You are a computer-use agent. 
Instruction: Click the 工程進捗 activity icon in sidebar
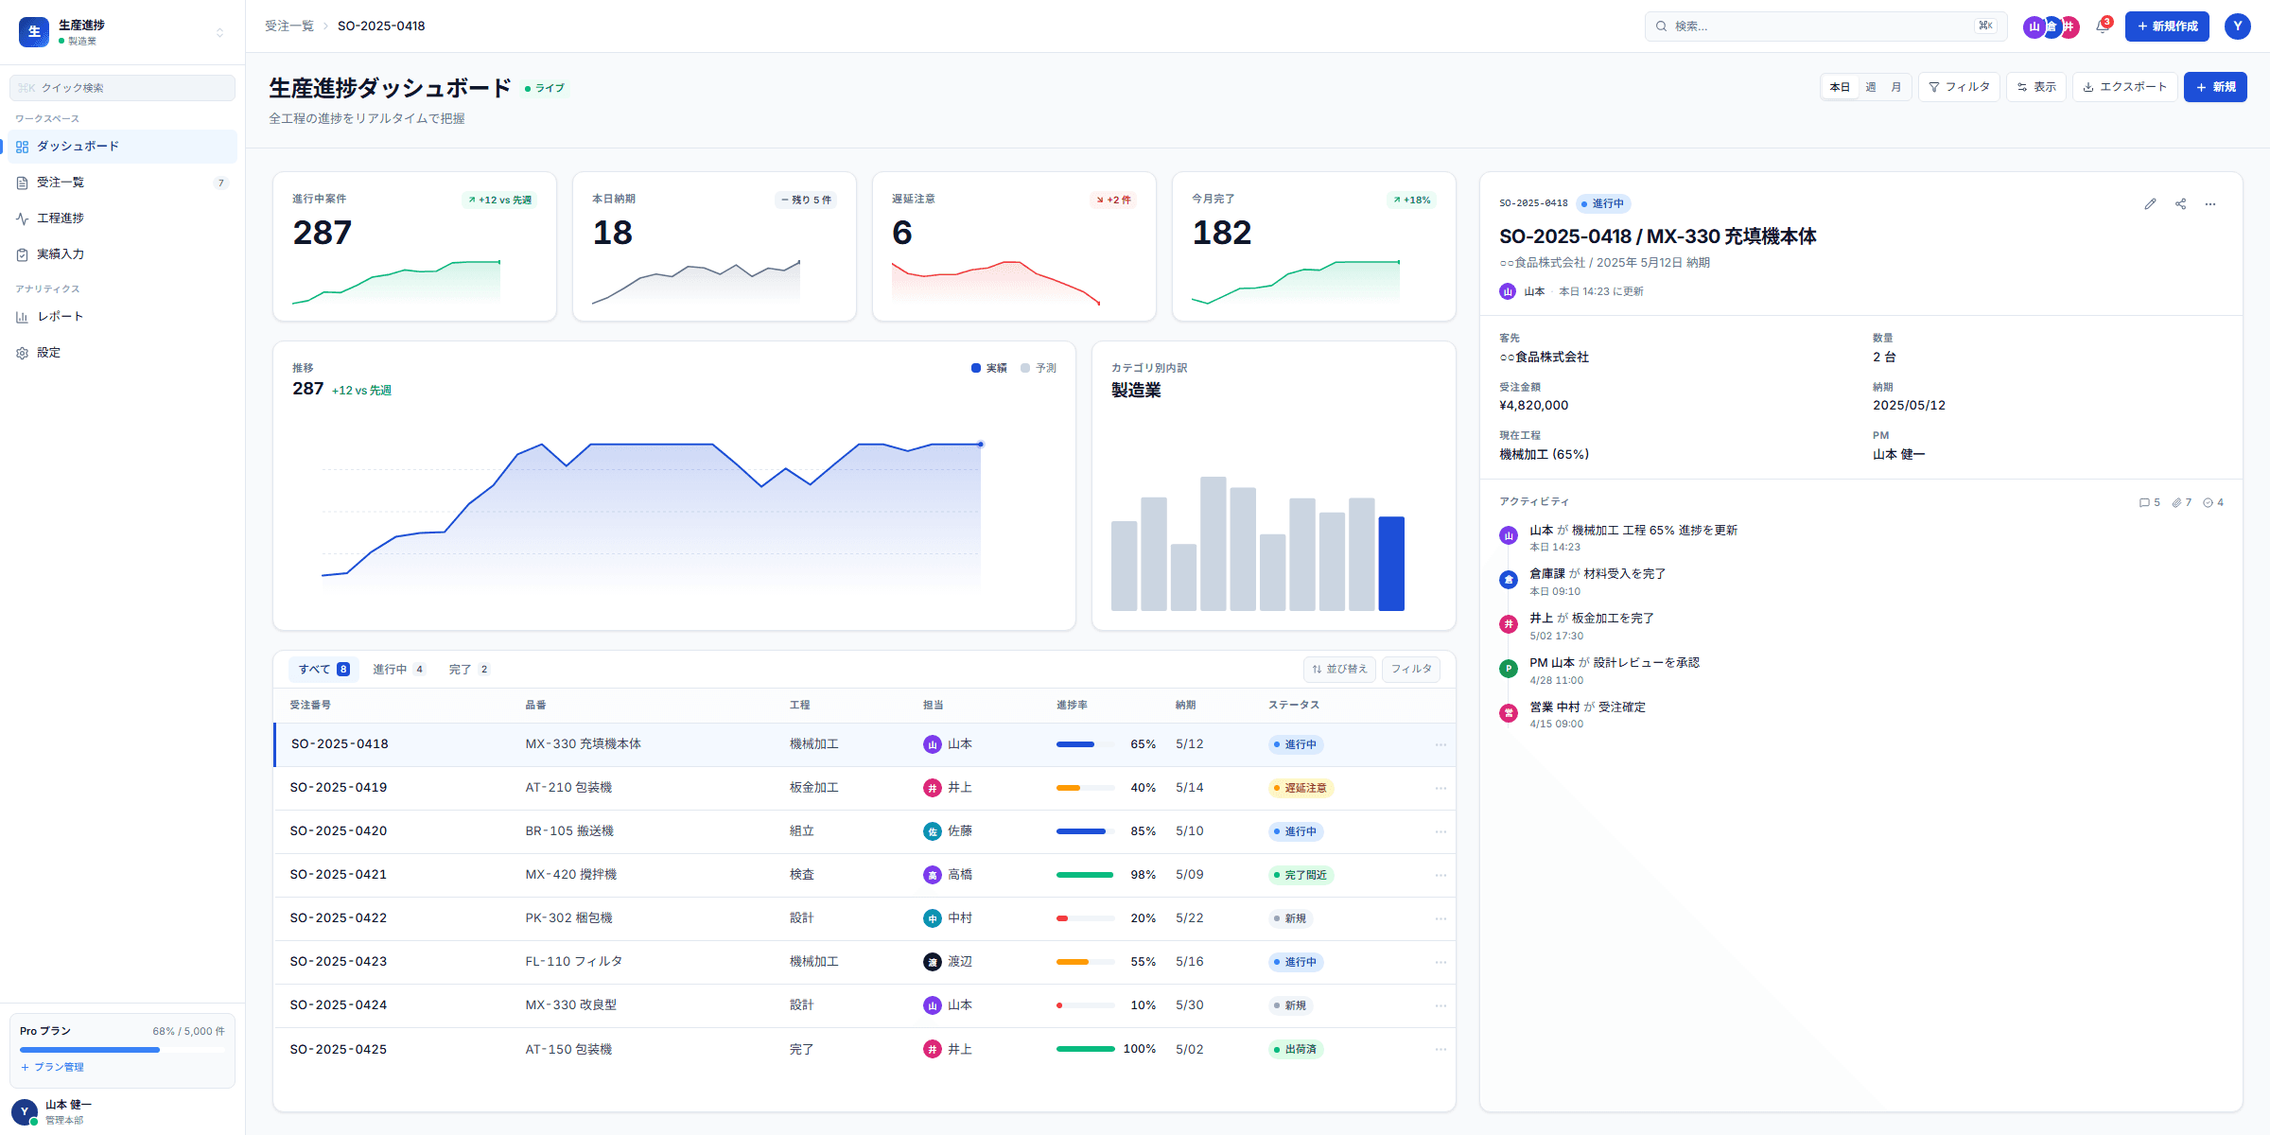[x=22, y=218]
